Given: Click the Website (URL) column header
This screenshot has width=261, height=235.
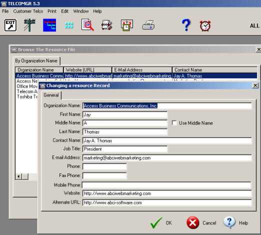Looking at the screenshot, I should pos(87,70).
